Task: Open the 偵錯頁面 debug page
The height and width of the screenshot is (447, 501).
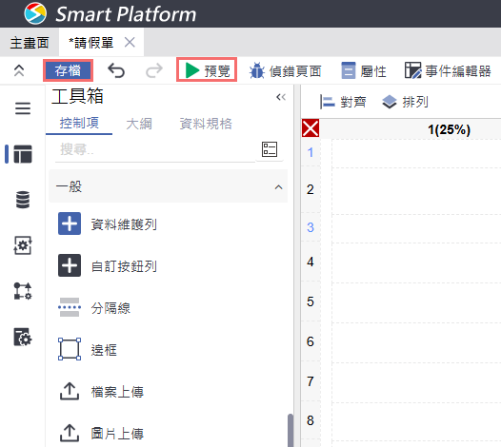Action: [x=286, y=70]
